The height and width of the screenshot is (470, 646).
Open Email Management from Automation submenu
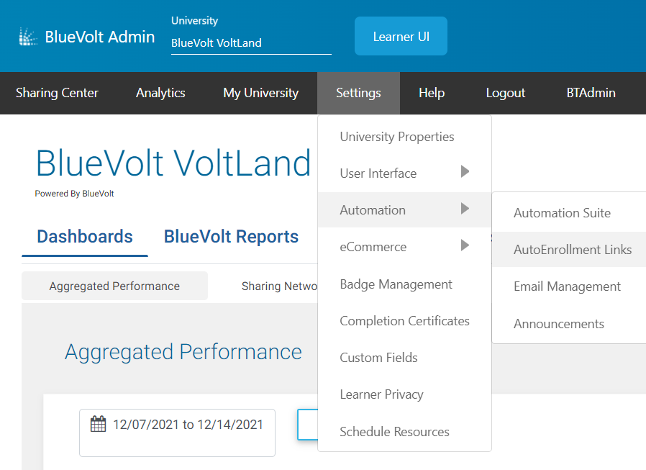pos(569,286)
